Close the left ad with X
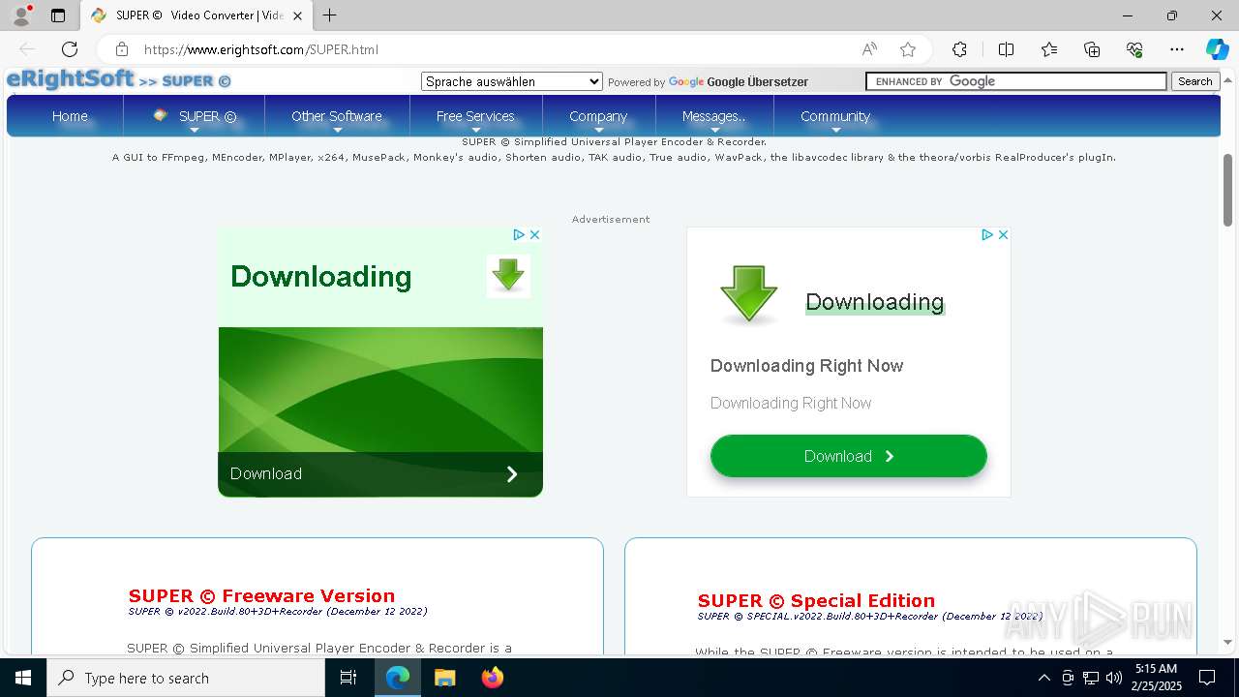The width and height of the screenshot is (1239, 697). (534, 234)
